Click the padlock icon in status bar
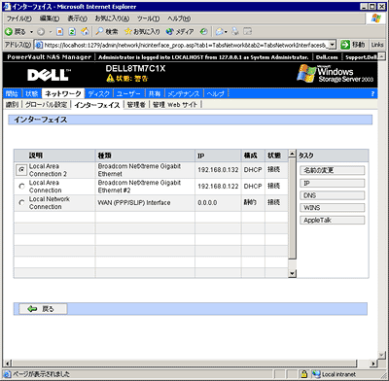Screen dimensions: 389x381 coord(303,374)
